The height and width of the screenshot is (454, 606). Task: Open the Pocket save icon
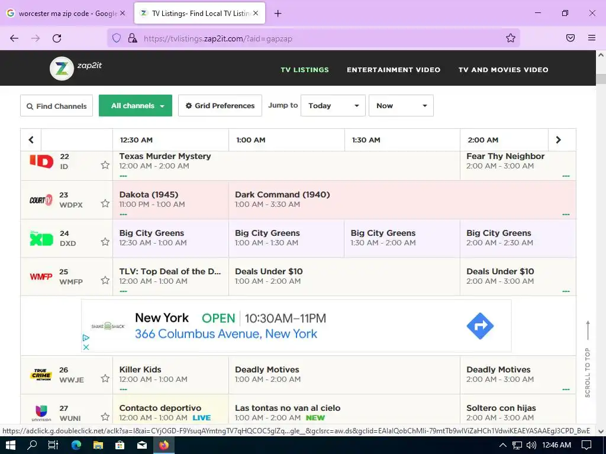570,38
